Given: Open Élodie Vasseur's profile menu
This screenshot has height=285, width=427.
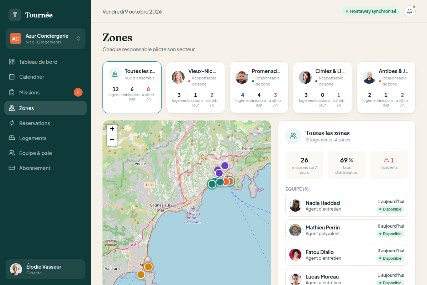Looking at the screenshot, I should pos(46,269).
